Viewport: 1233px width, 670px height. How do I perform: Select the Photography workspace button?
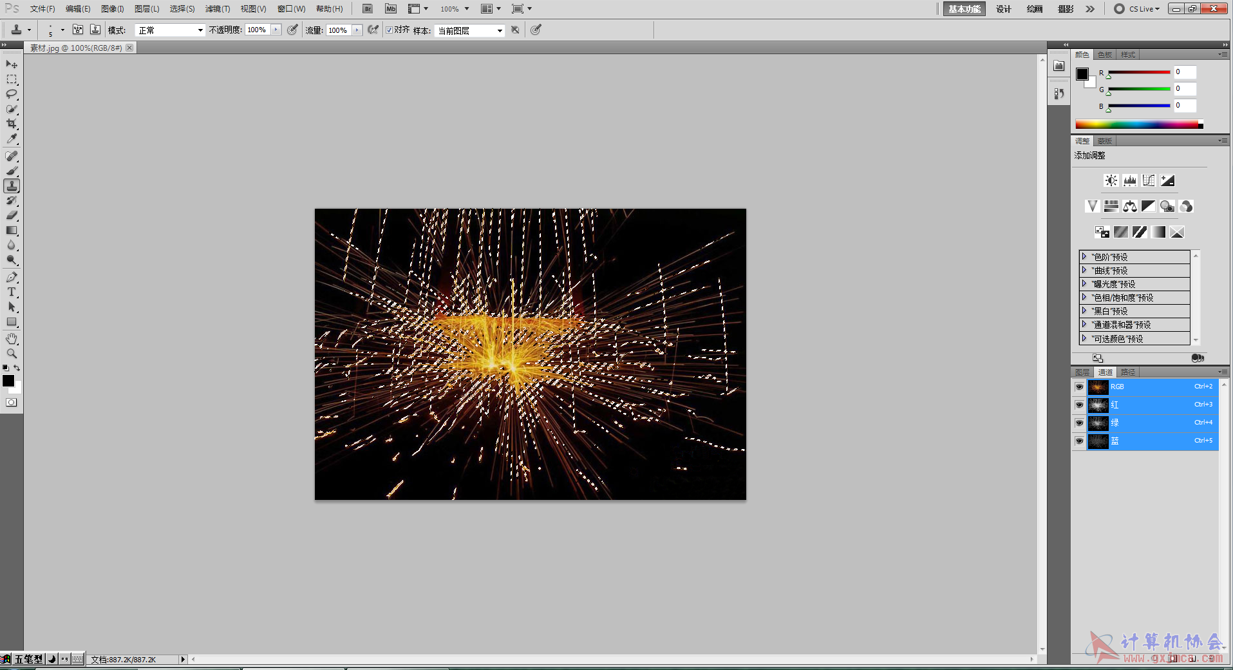(1066, 9)
